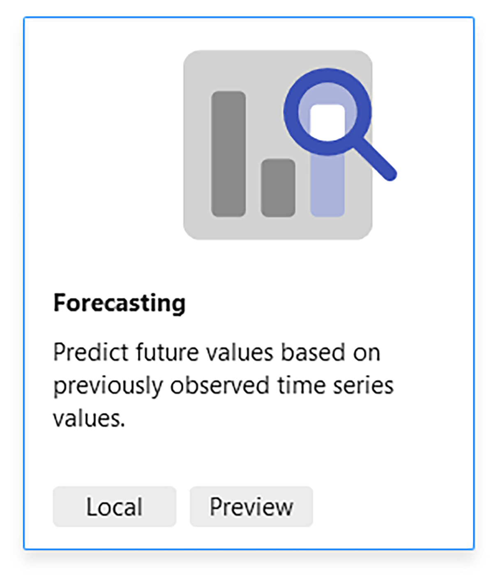Click blank card space left of the chart icon

[103, 144]
